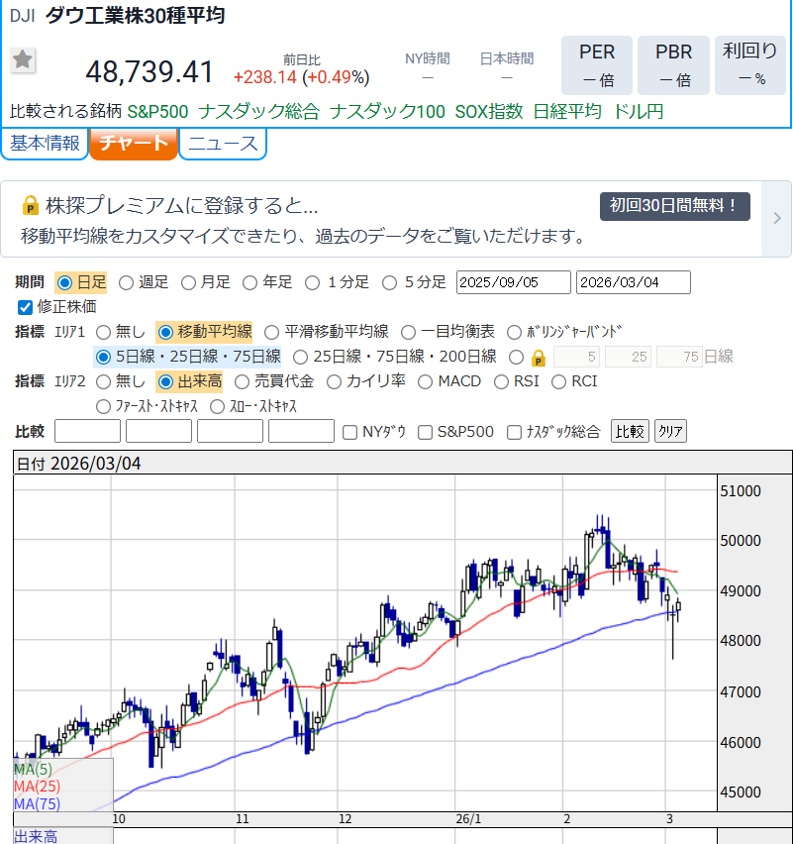Click the first comparison code input box
This screenshot has height=844, width=793.
click(x=87, y=431)
